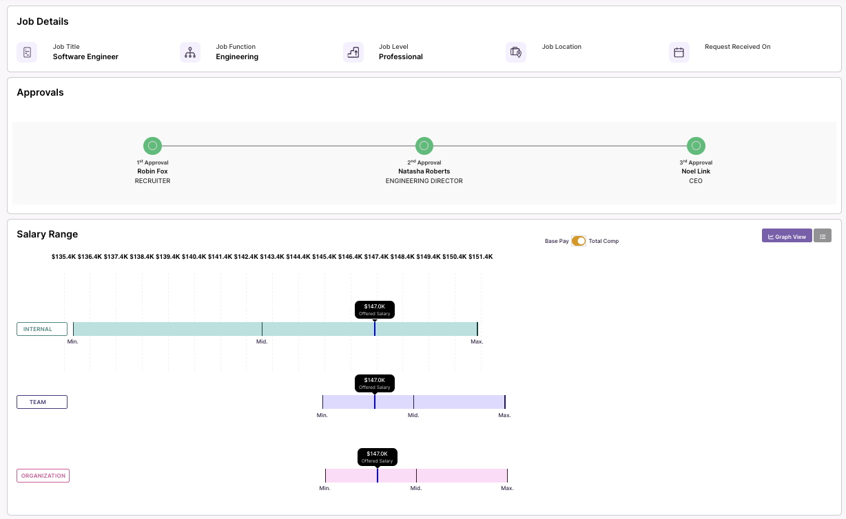Viewport: 846px width, 519px height.
Task: Click the $147.0K Offered Salary tooltip above the Team bar
Action: coord(374,383)
